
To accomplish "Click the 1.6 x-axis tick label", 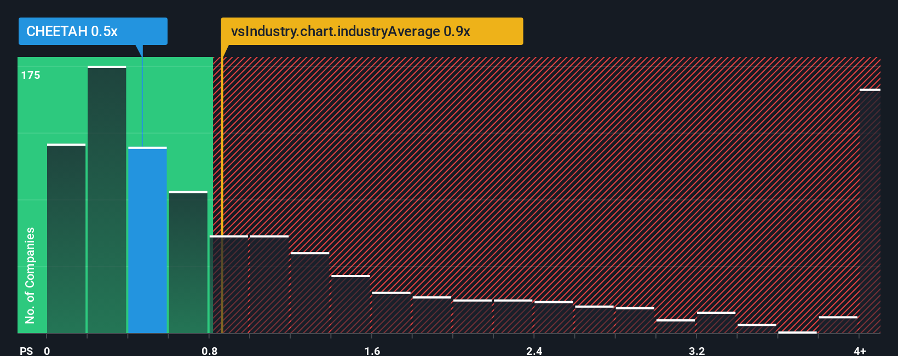I will (x=372, y=351).
